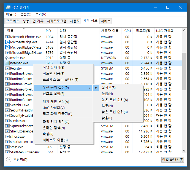
Task: Click the SecurityHealthS process icon
Action: click(7, 115)
